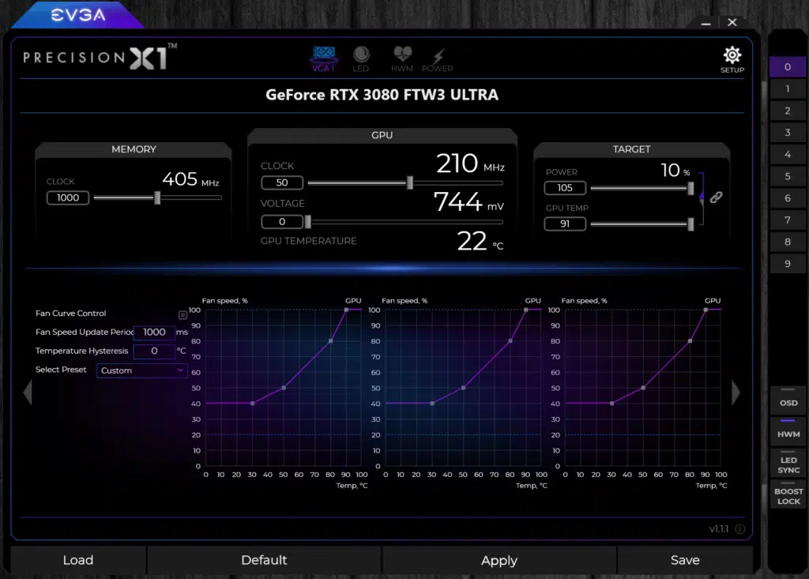This screenshot has width=809, height=579.
Task: Open the POWER lightning icon
Action: point(438,60)
